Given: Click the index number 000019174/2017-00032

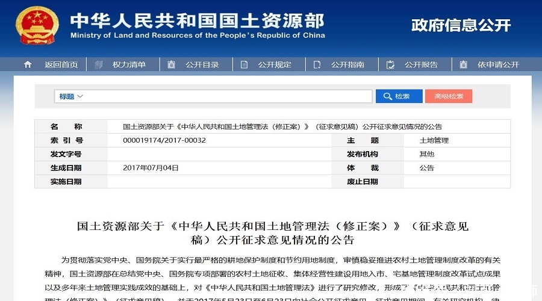Looking at the screenshot, I should coord(164,140).
